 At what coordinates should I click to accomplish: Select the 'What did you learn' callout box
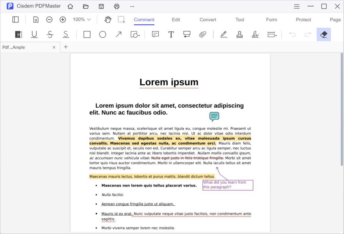[228, 185]
